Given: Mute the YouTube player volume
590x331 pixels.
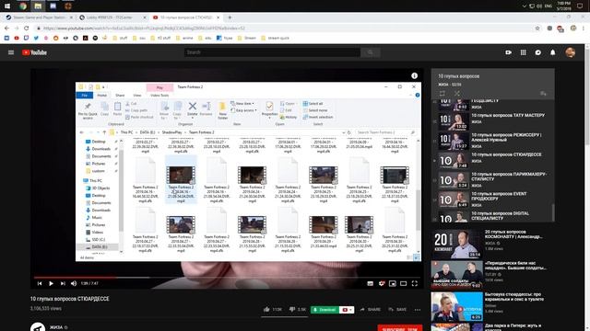Looking at the screenshot, I should tap(74, 283).
